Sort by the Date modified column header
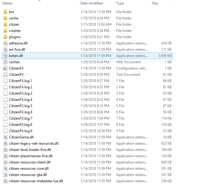Screen dimensions: 207x187 coord(91,3)
